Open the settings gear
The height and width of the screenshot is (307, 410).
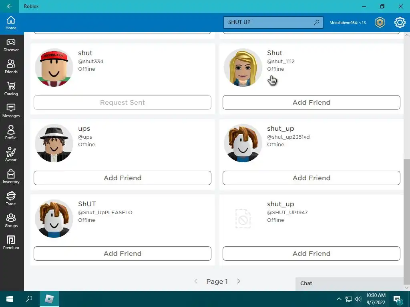pos(400,22)
